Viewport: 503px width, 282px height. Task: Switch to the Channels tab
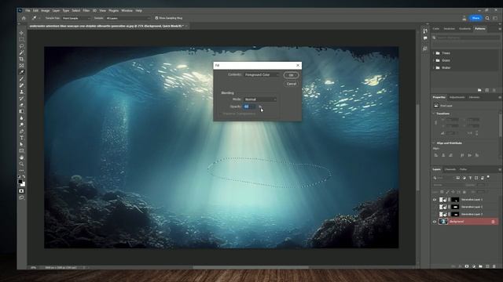tap(450, 169)
